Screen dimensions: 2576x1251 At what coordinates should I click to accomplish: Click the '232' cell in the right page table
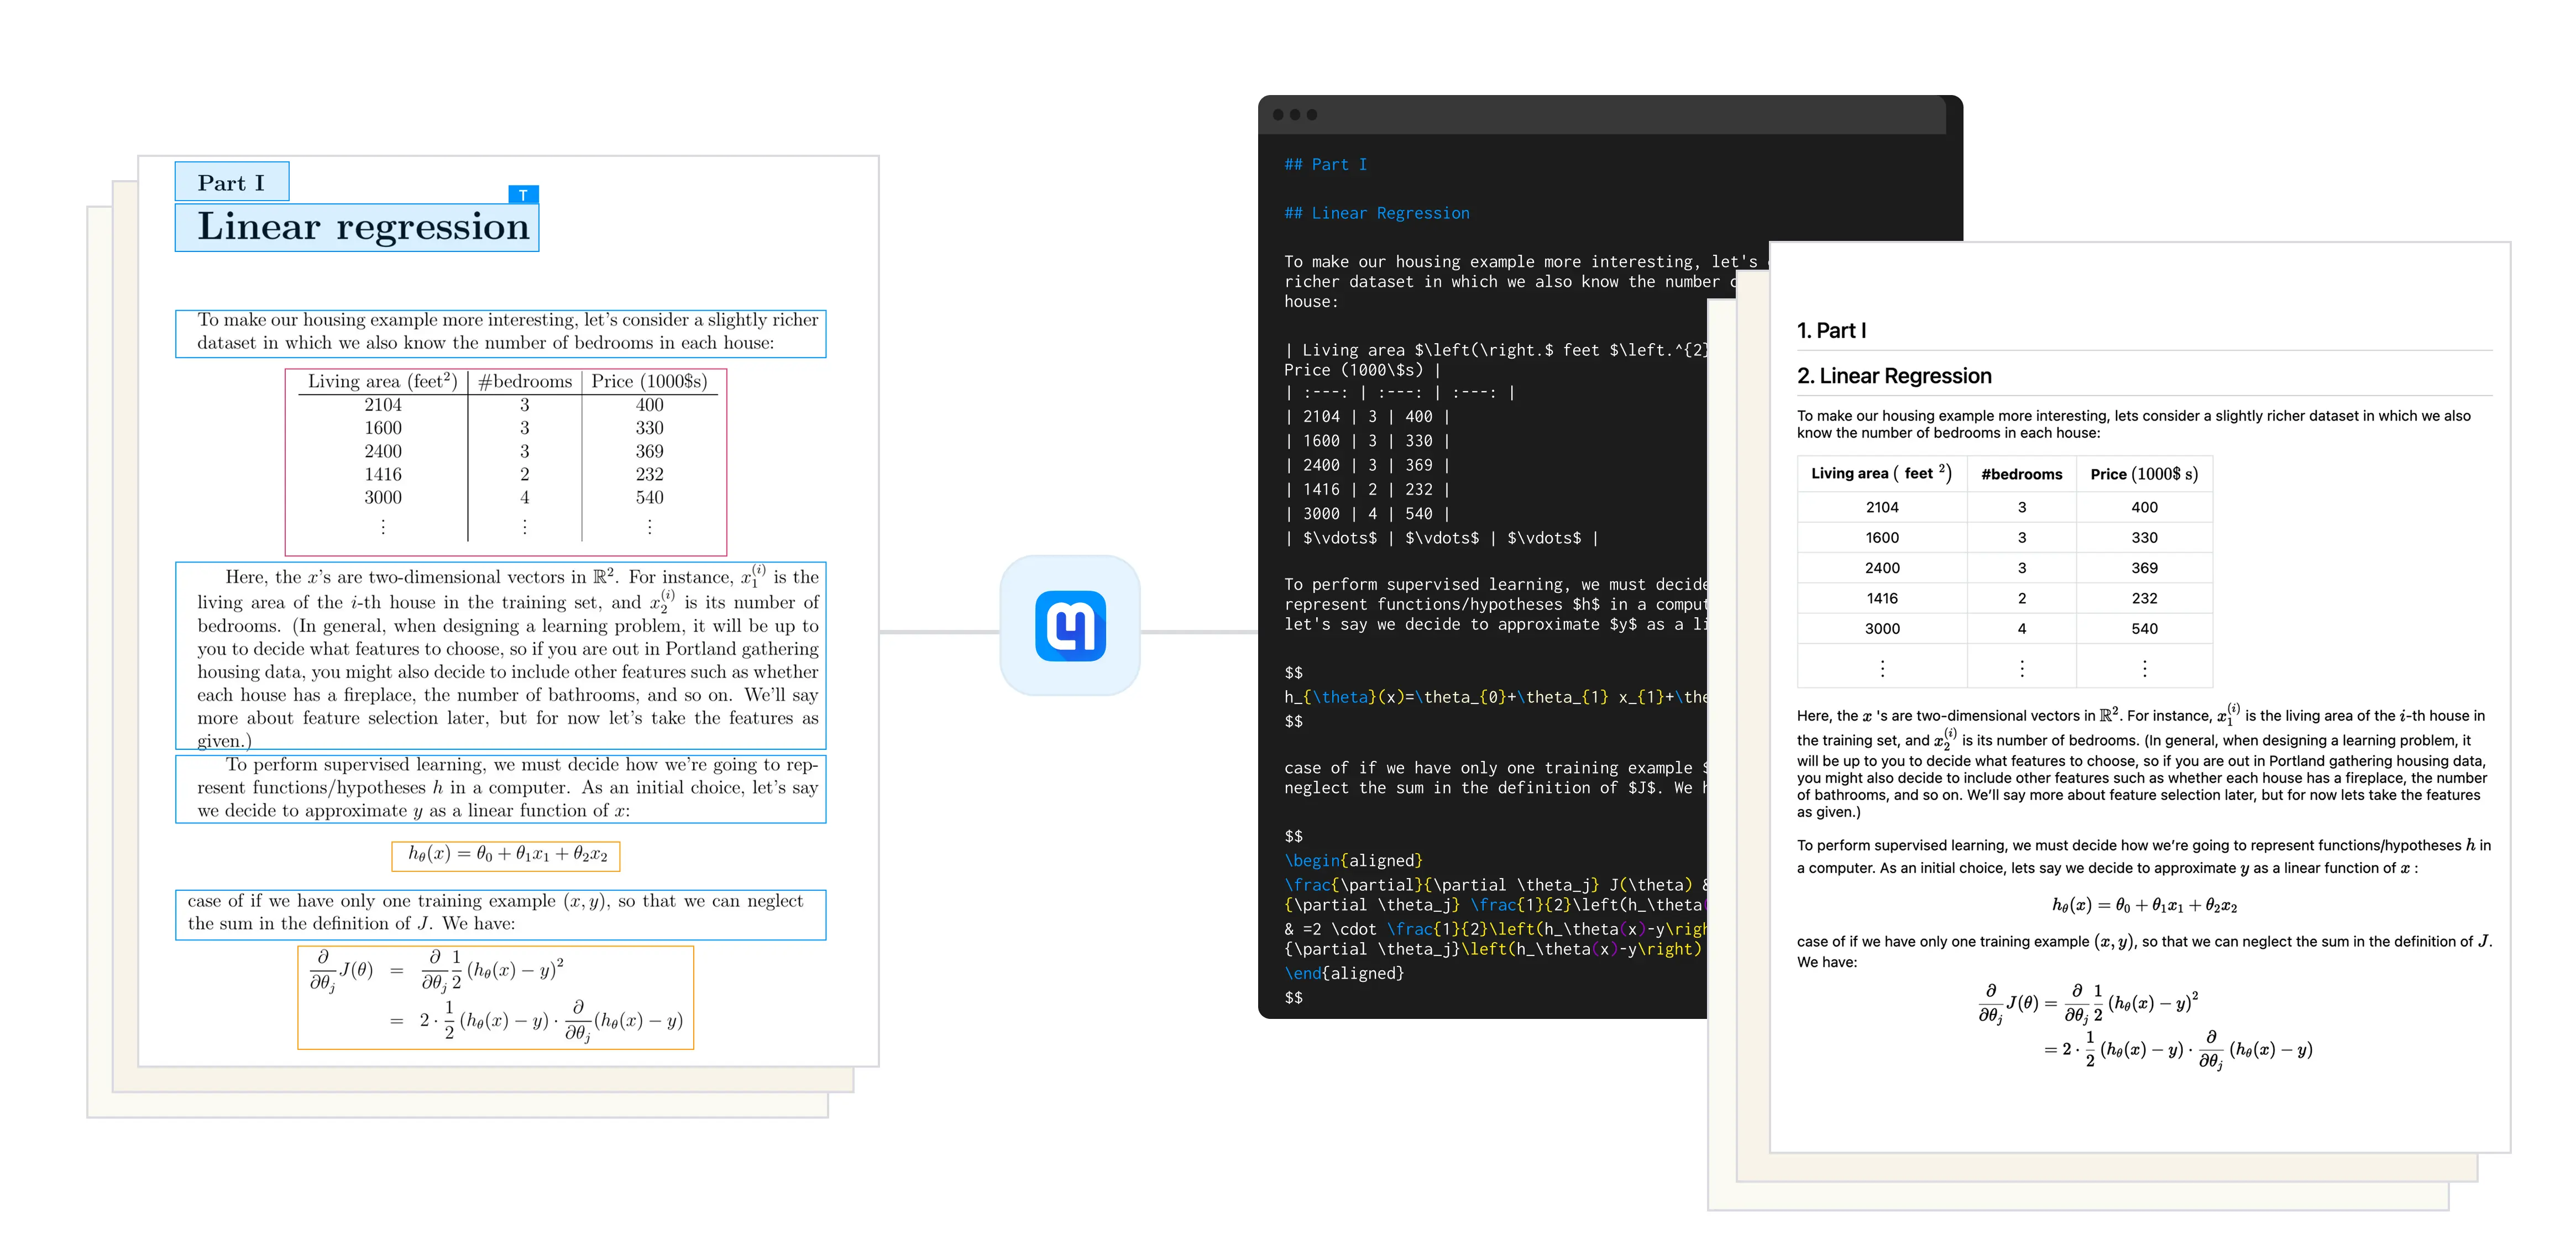point(2144,598)
